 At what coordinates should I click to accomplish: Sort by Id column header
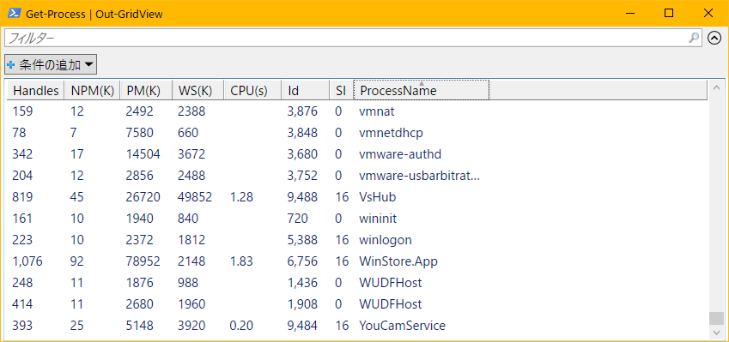tap(306, 91)
